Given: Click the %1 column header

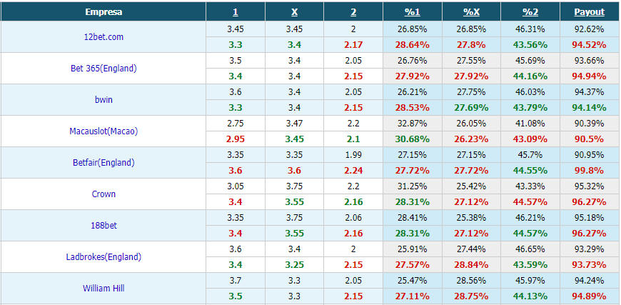Looking at the screenshot, I should point(413,12).
